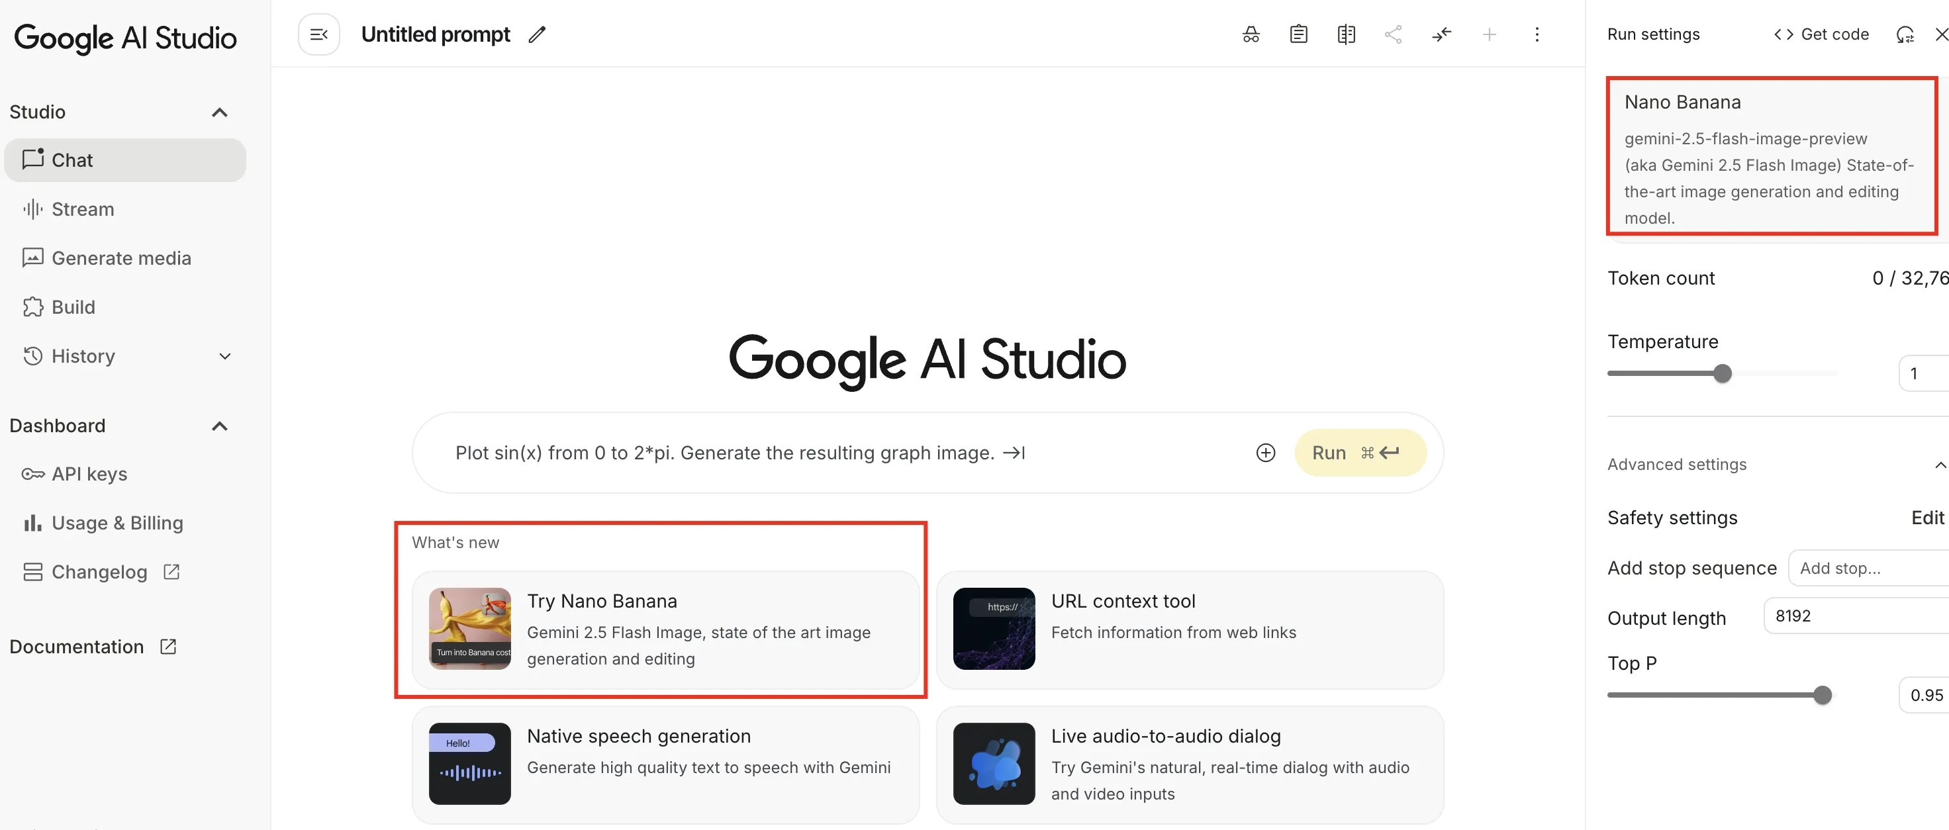Click Get code button
The width and height of the screenshot is (1949, 830).
pos(1821,35)
